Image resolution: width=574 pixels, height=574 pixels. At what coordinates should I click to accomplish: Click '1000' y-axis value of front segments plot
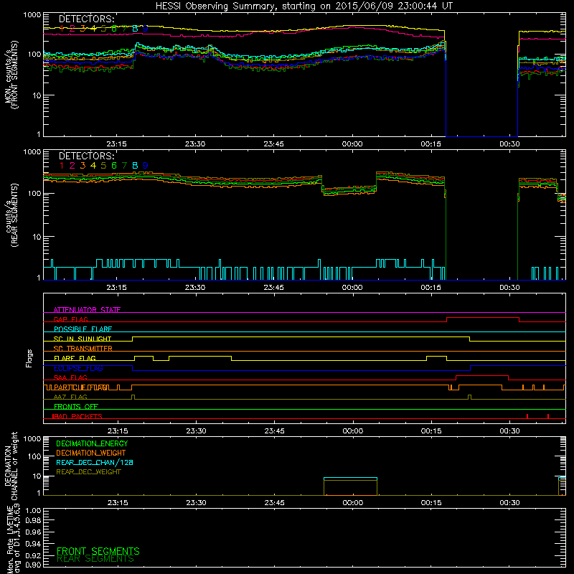click(32, 15)
